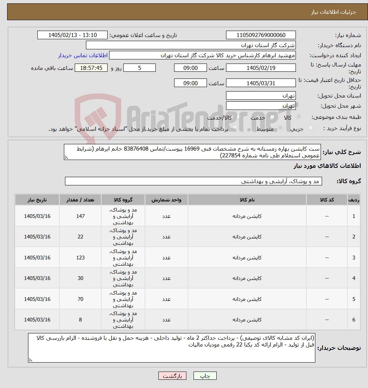Click the تعداد / مقدار column header
Viewport: 368px width, 388px height.
click(x=80, y=200)
